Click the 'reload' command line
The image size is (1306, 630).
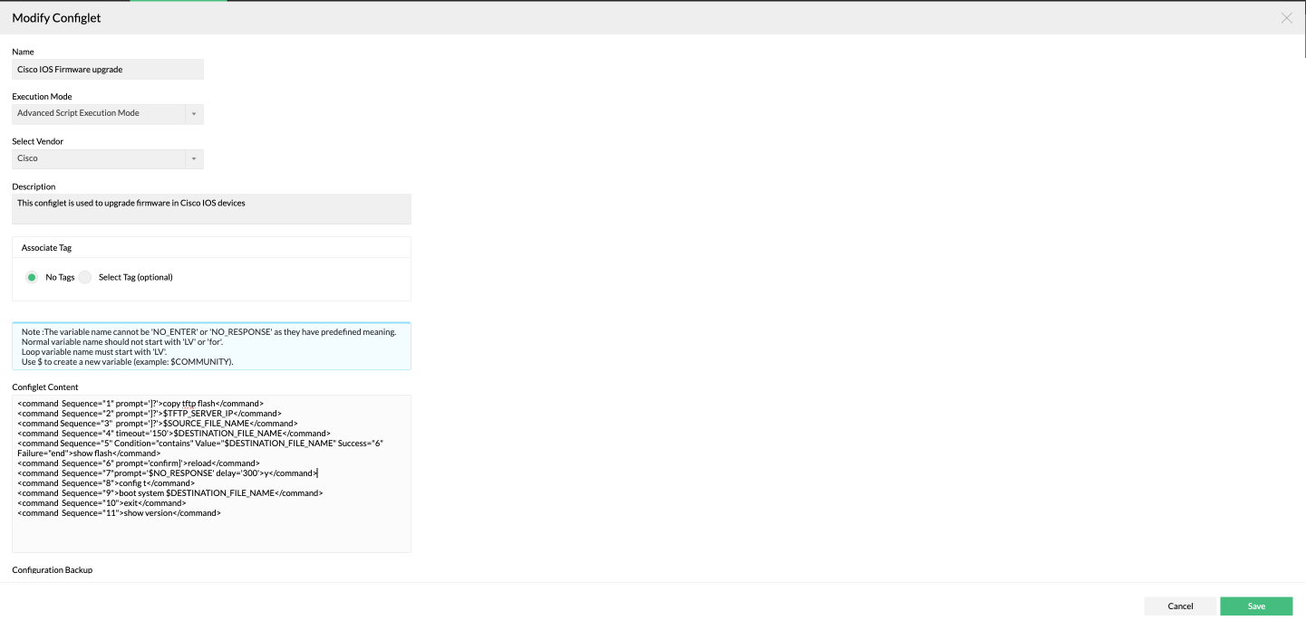139,463
